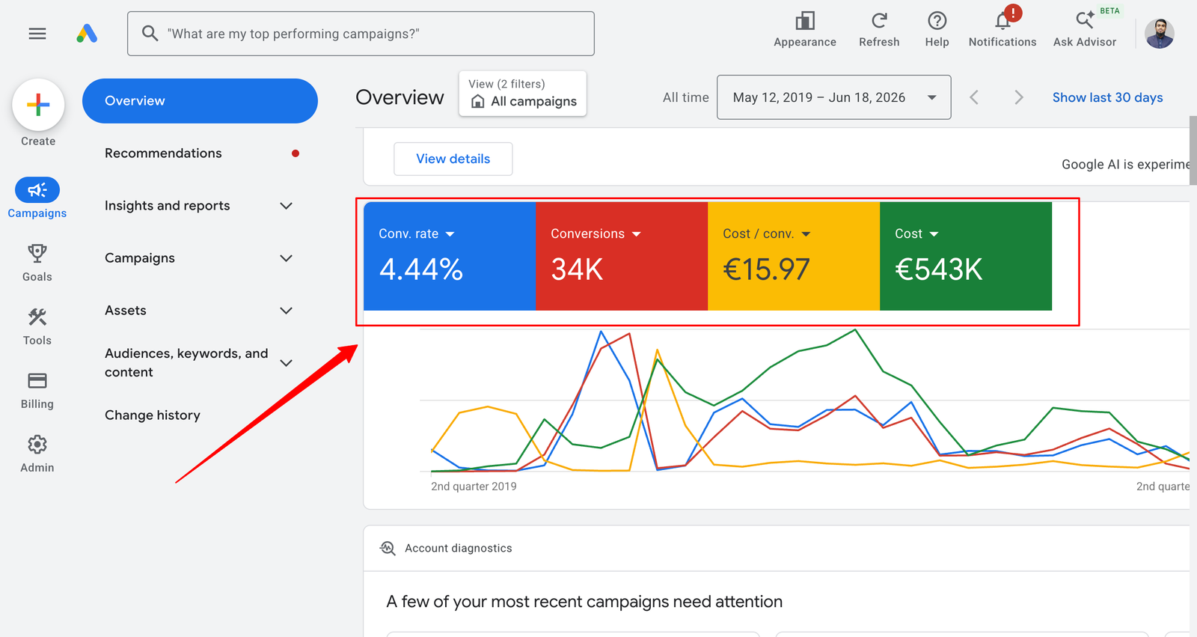Open the Billing section
The image size is (1197, 637).
(x=37, y=391)
